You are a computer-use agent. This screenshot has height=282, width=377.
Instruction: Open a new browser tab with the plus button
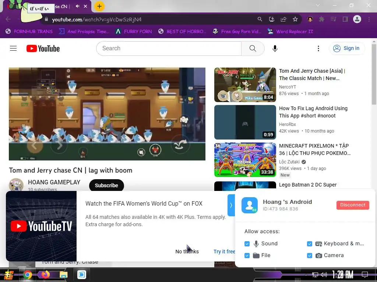point(99,6)
